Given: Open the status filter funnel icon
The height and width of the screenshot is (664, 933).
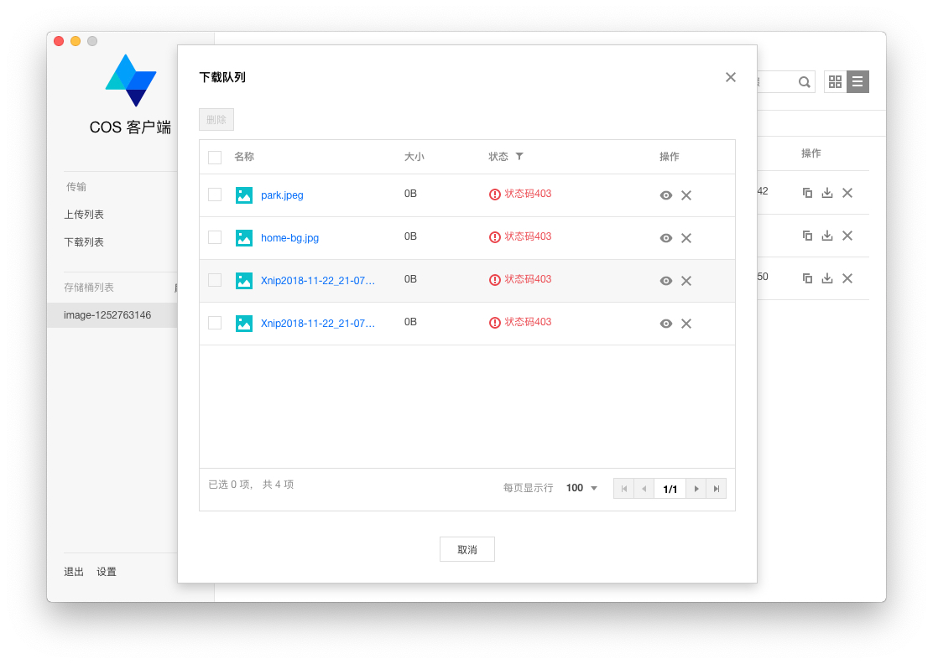Looking at the screenshot, I should coord(519,156).
